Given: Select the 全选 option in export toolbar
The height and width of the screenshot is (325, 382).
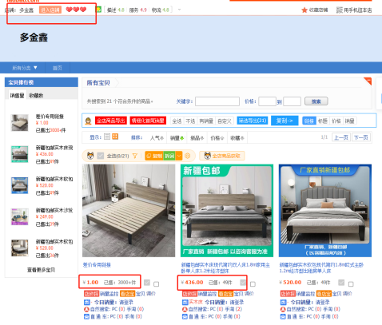Looking at the screenshot, I should [x=177, y=121].
